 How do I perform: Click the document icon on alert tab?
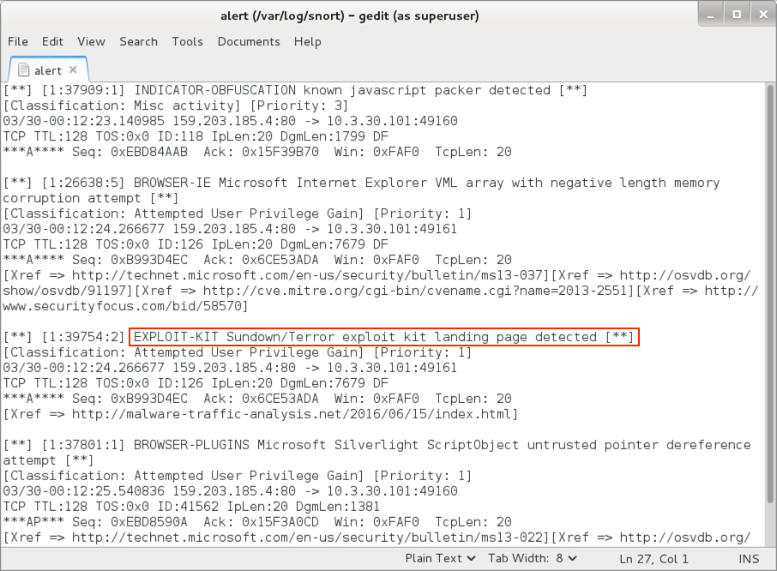click(x=23, y=69)
